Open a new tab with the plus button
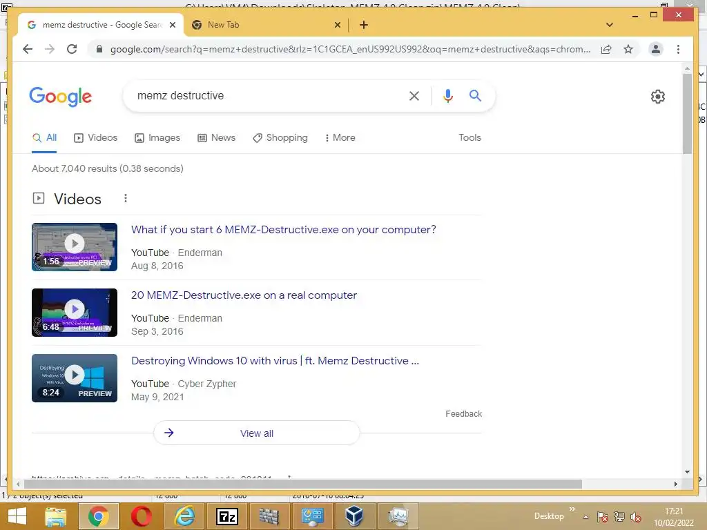Image resolution: width=707 pixels, height=530 pixels. [x=364, y=25]
